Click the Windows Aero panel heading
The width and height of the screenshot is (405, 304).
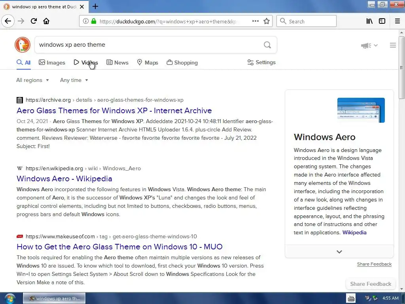325,137
